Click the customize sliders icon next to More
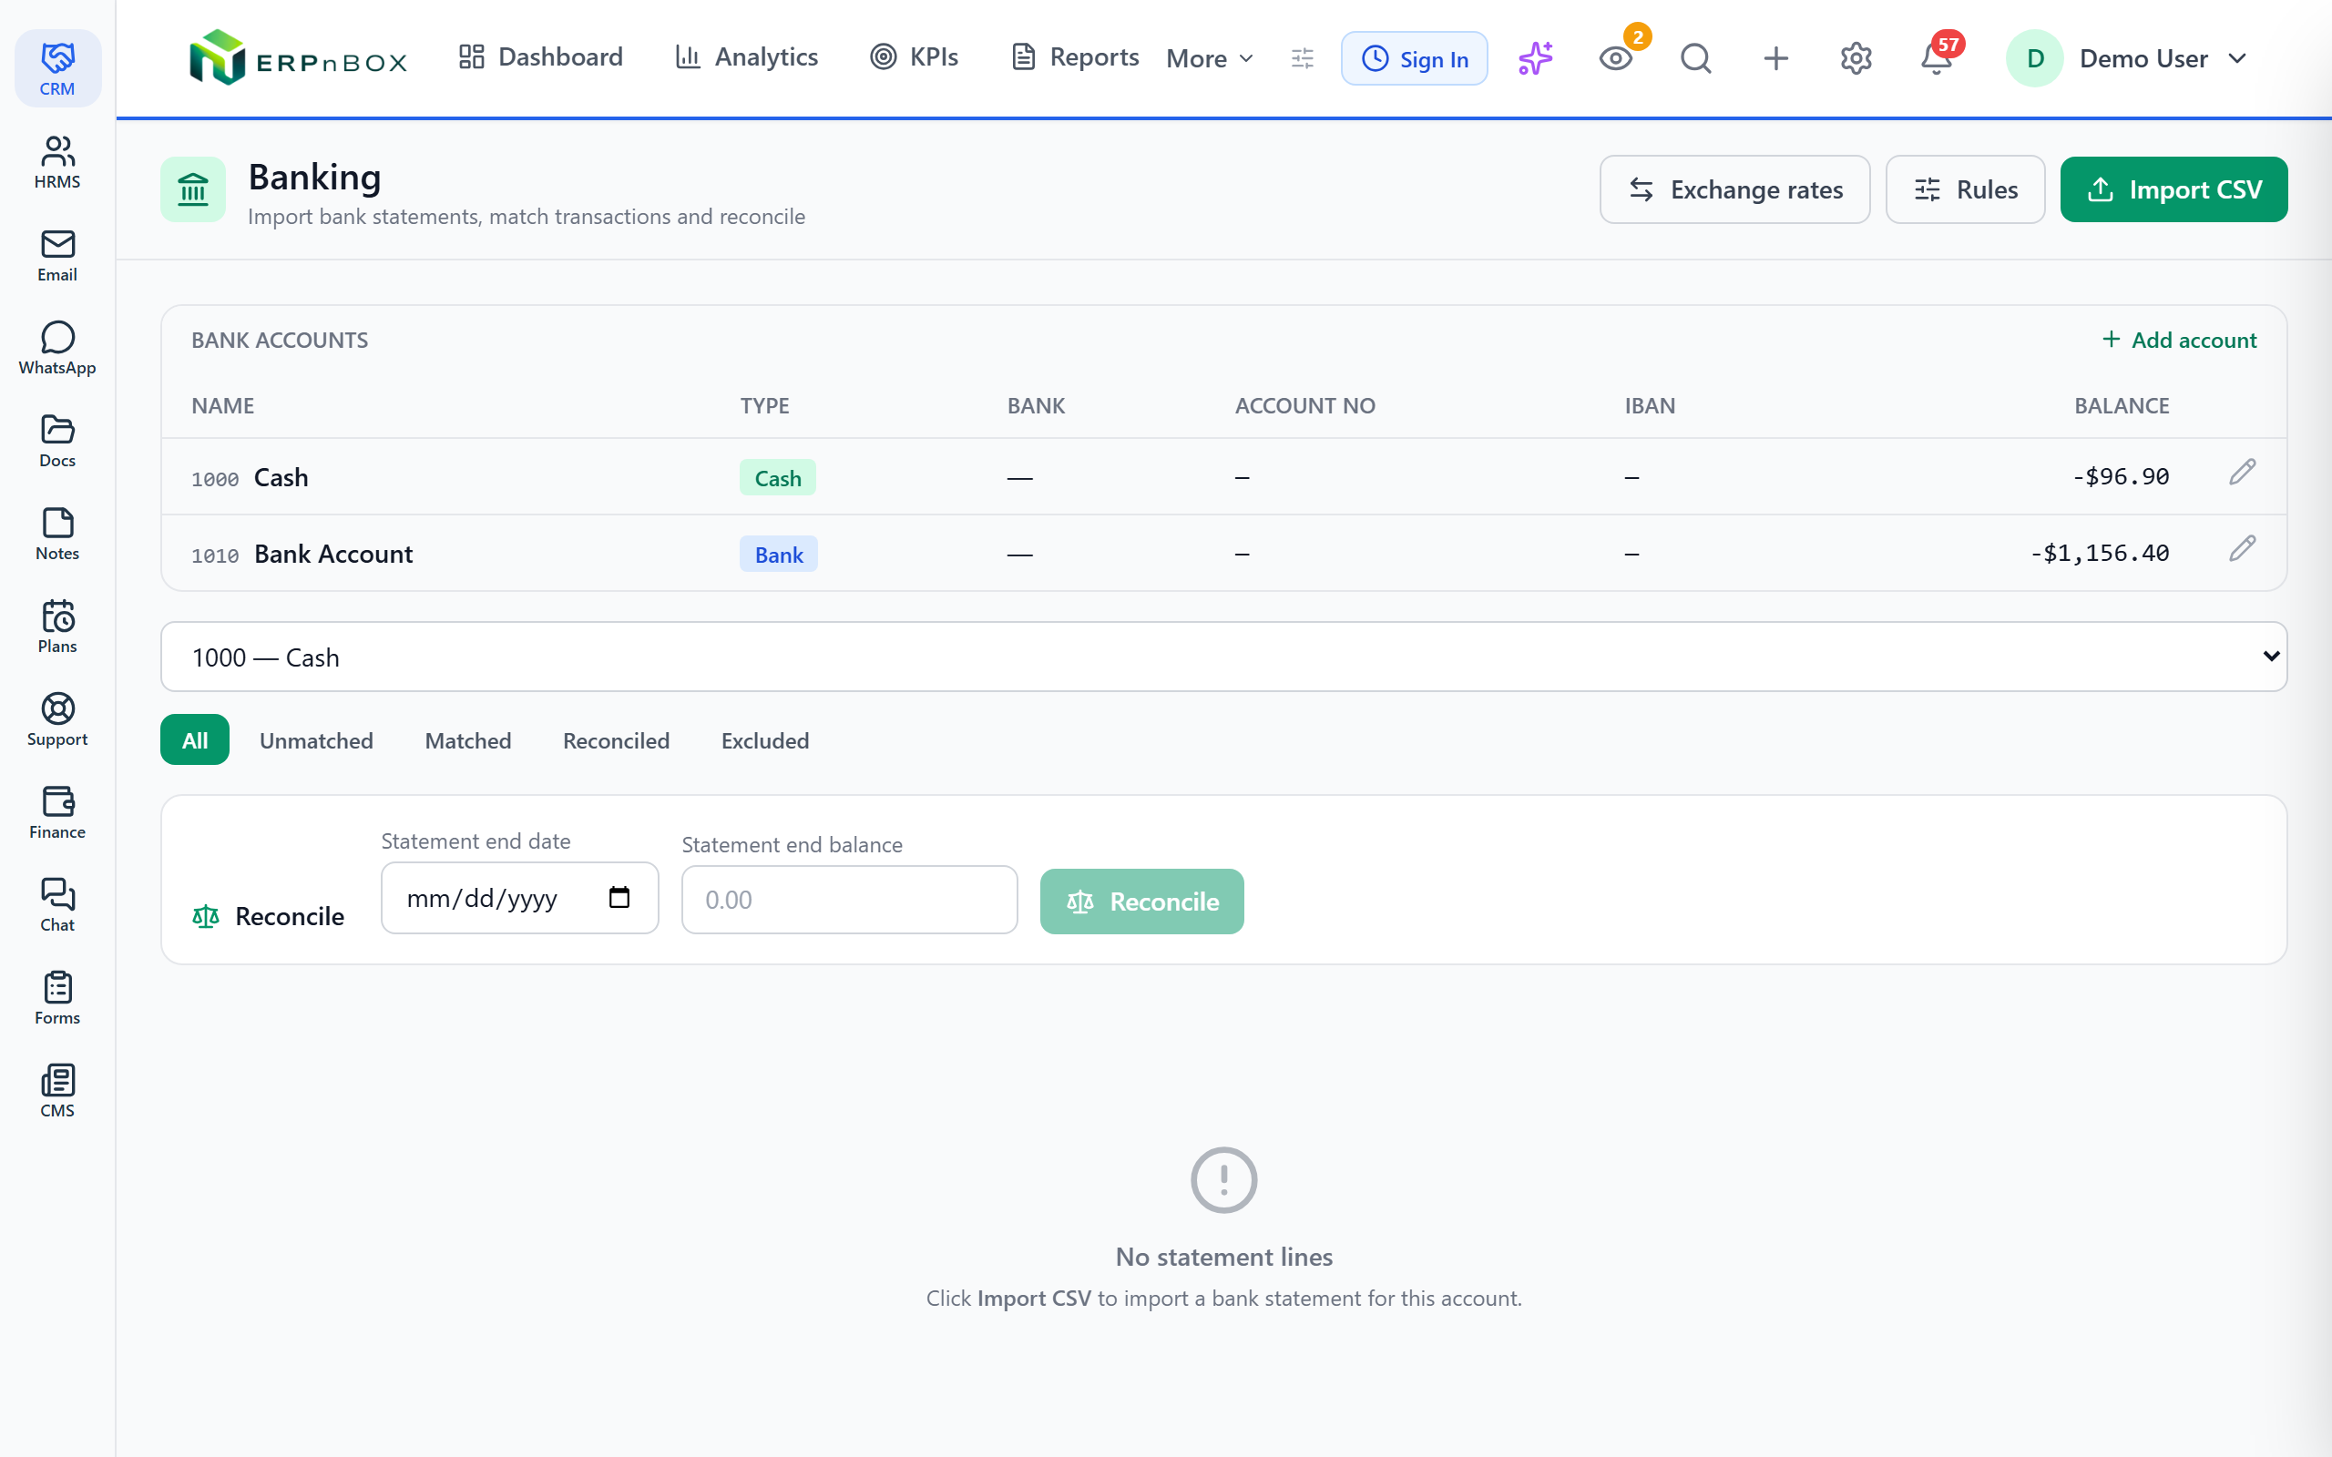Viewport: 2332px width, 1457px height. [1302, 59]
